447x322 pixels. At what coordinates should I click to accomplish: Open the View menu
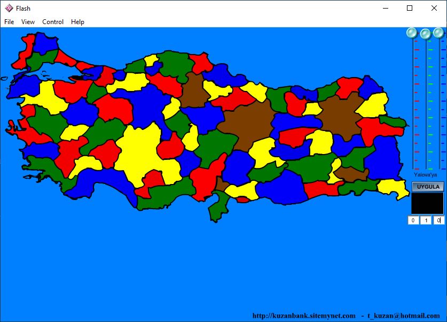coord(28,22)
